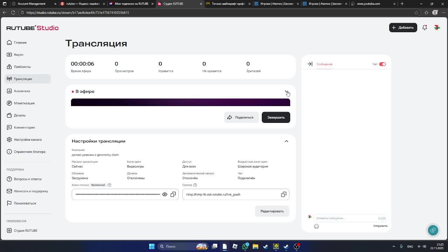Open the emoji picker in chat
448x252 pixels.
coord(316,226)
